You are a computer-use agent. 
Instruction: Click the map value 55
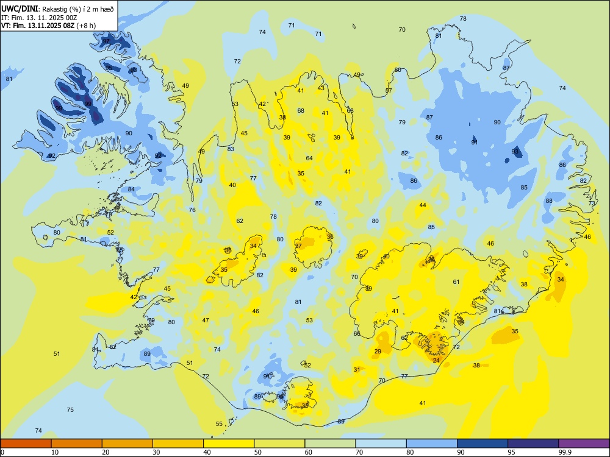219,423
